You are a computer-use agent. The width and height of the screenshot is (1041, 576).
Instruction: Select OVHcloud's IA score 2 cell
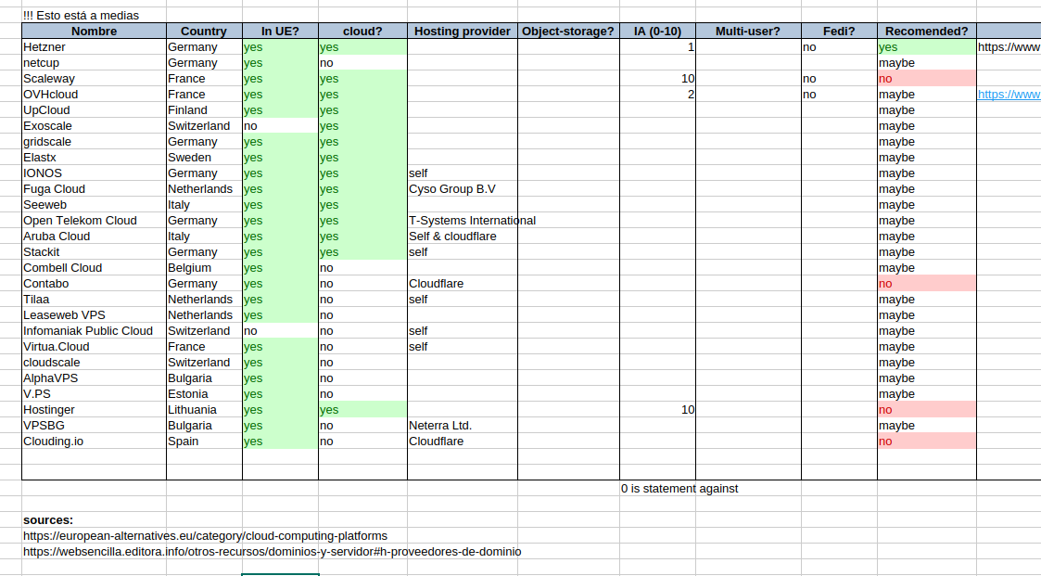(657, 95)
